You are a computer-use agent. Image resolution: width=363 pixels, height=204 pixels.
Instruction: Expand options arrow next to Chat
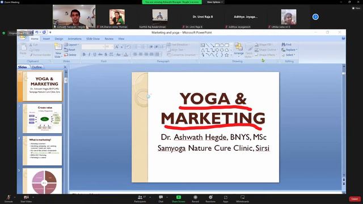[167, 197]
